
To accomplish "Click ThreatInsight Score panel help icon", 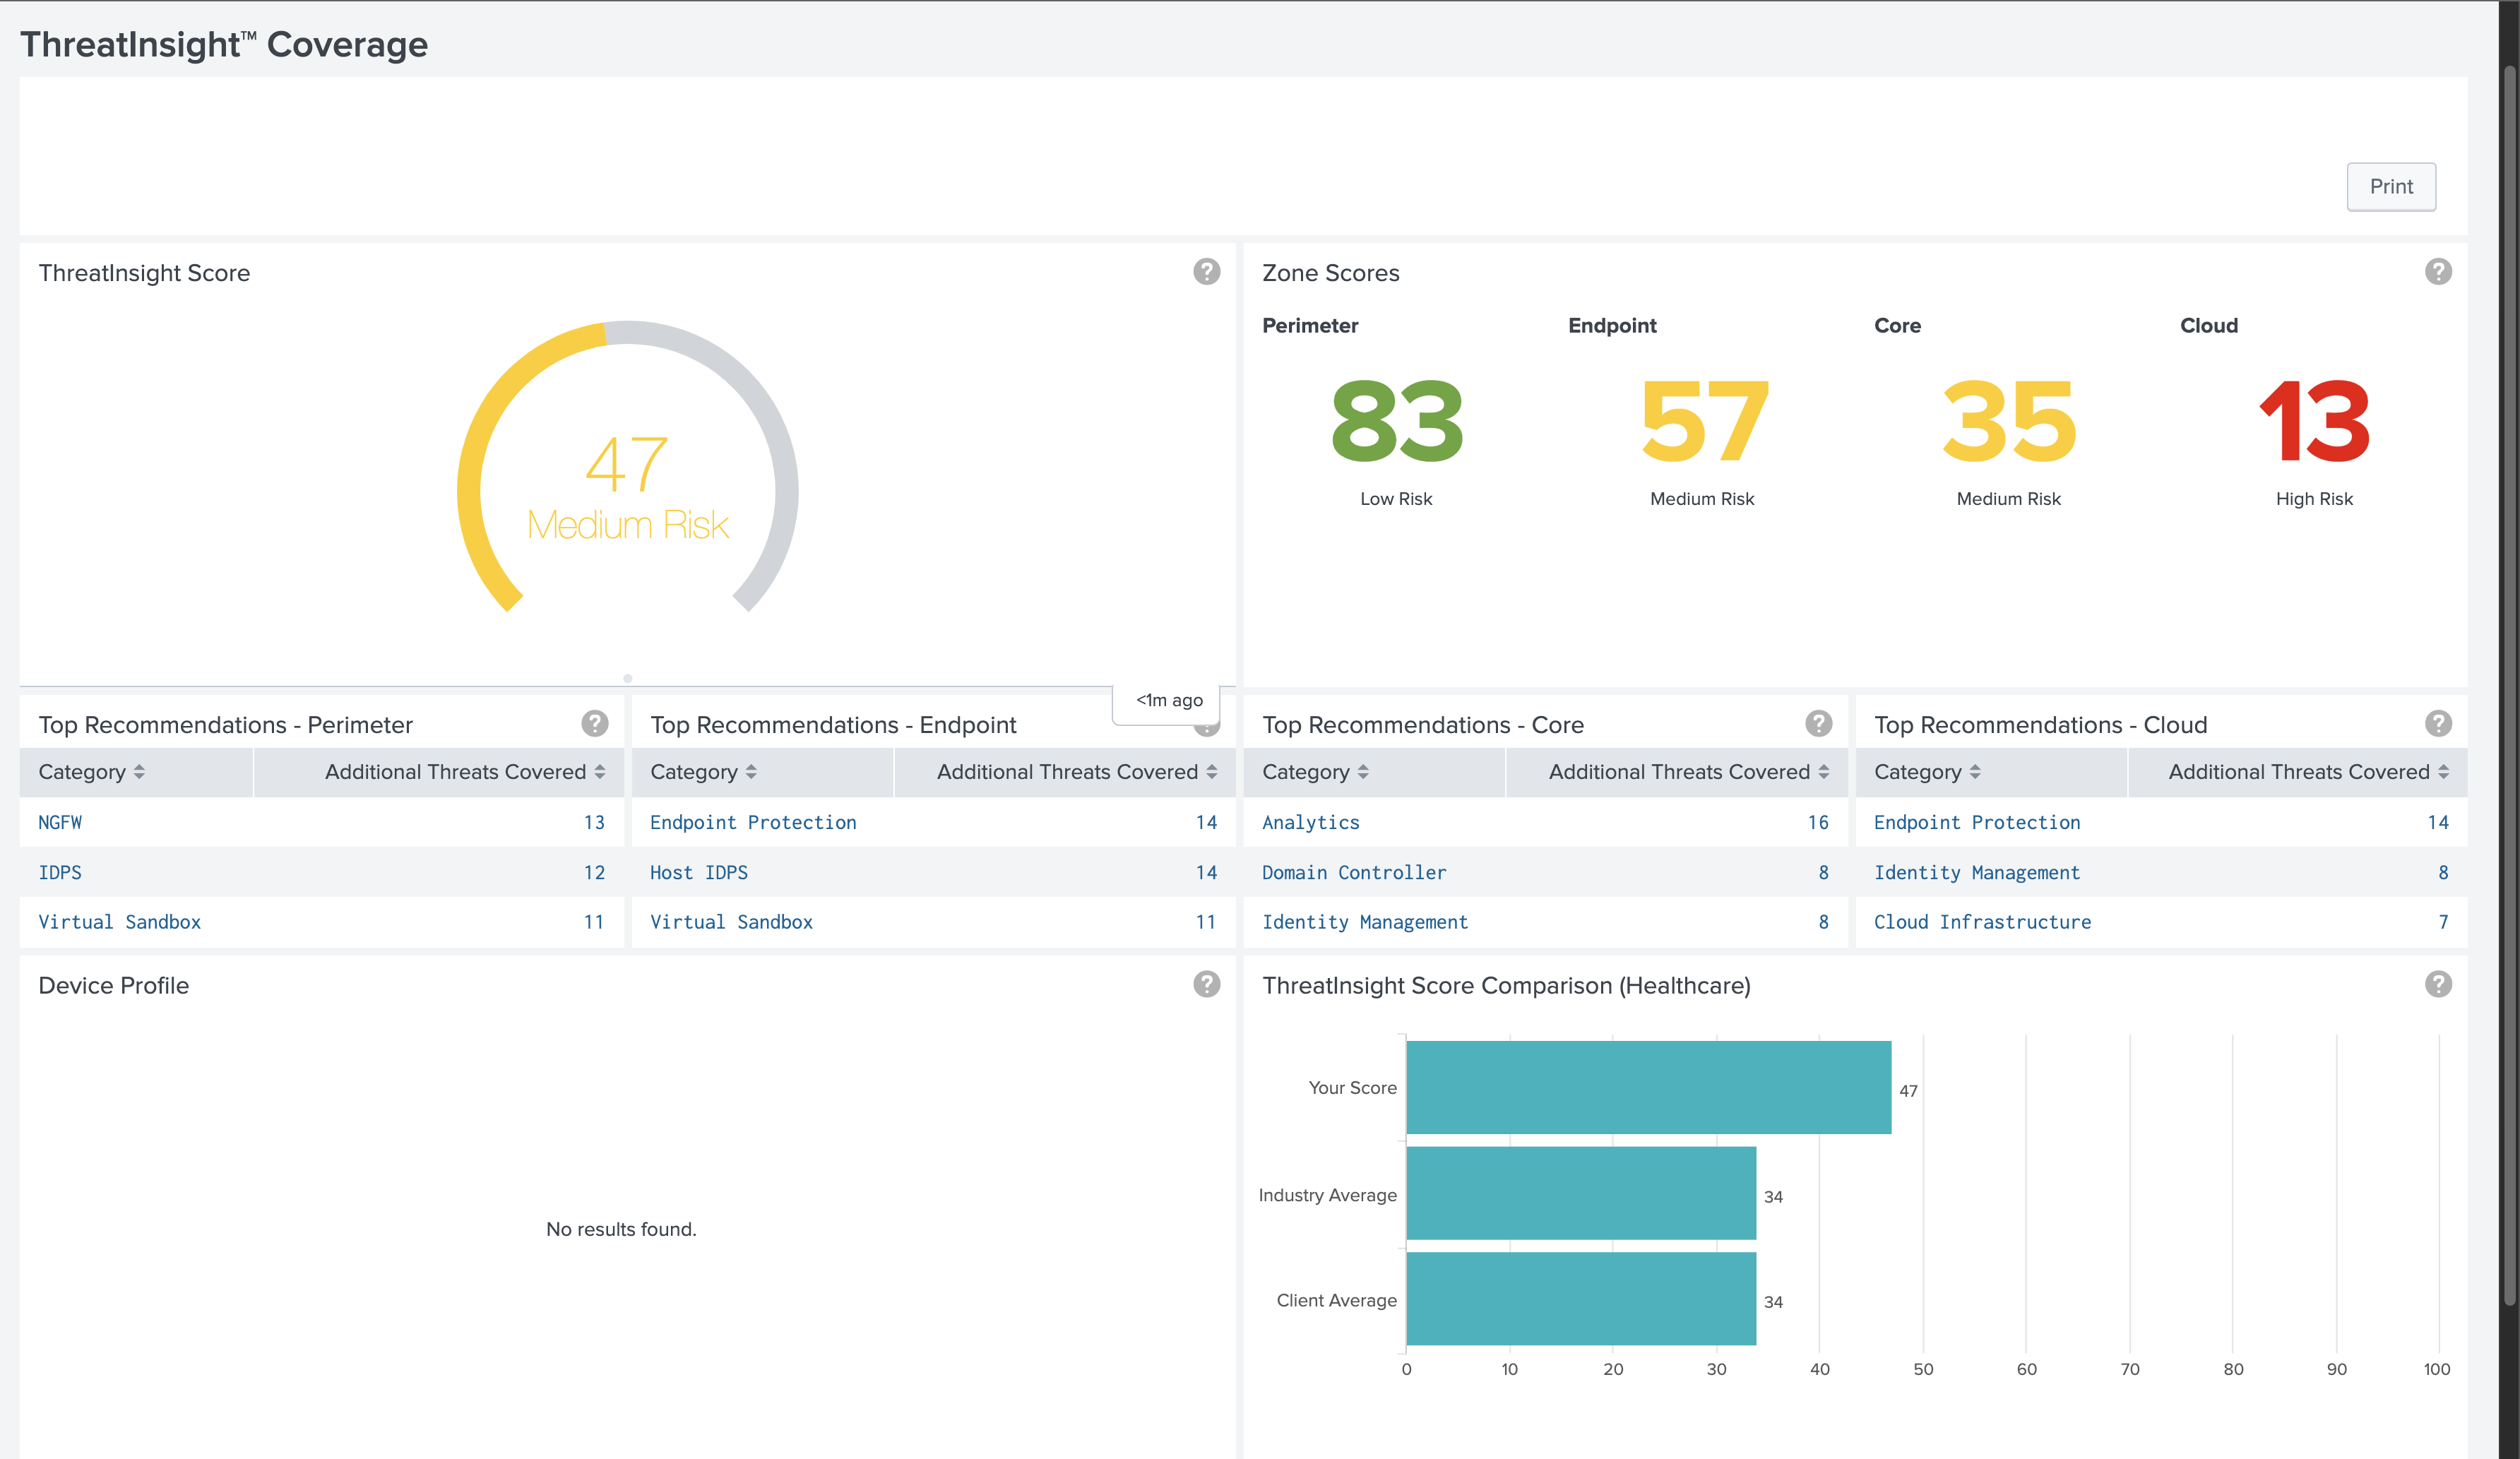I will pos(1206,272).
